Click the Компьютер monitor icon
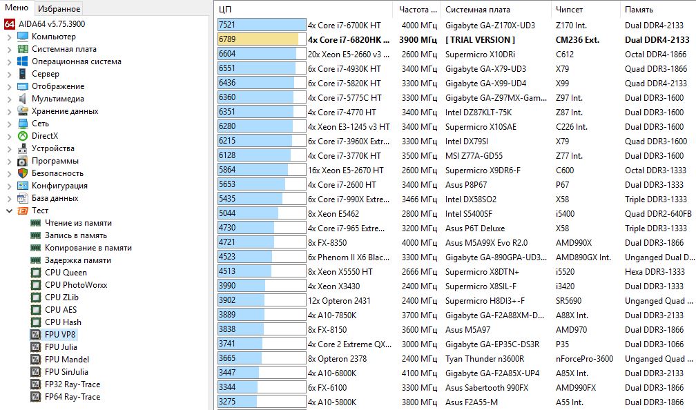Screen dimensions: 696x410 pyautogui.click(x=23, y=37)
